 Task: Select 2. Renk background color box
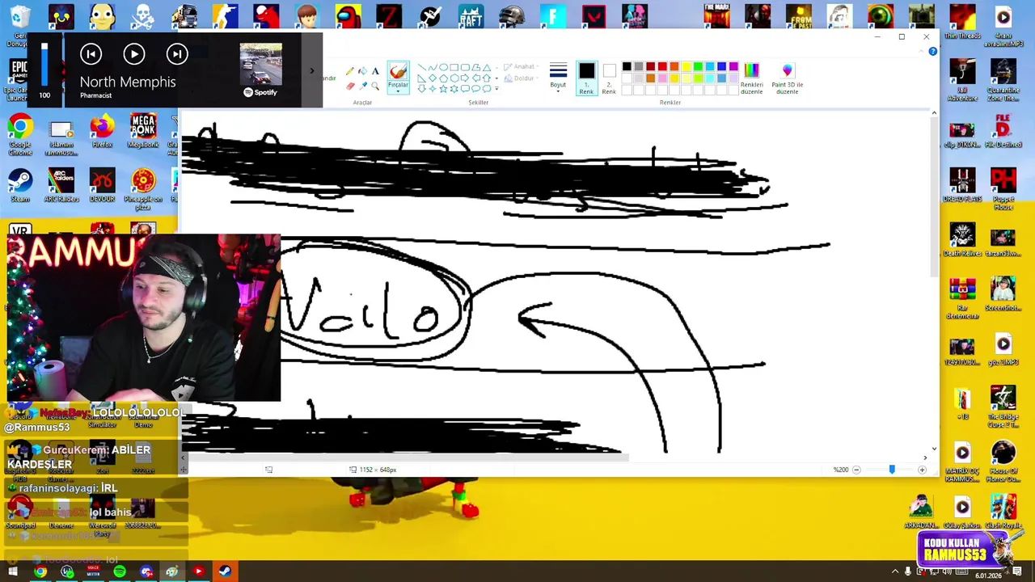(609, 79)
